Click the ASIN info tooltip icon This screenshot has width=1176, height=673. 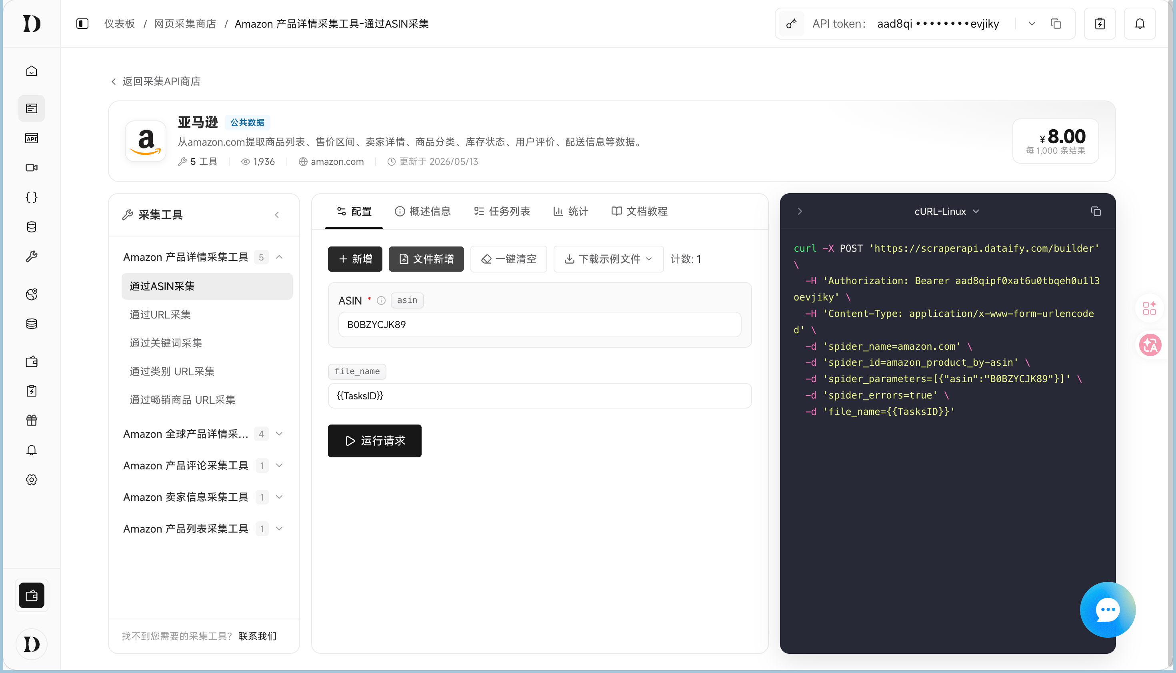pyautogui.click(x=381, y=300)
